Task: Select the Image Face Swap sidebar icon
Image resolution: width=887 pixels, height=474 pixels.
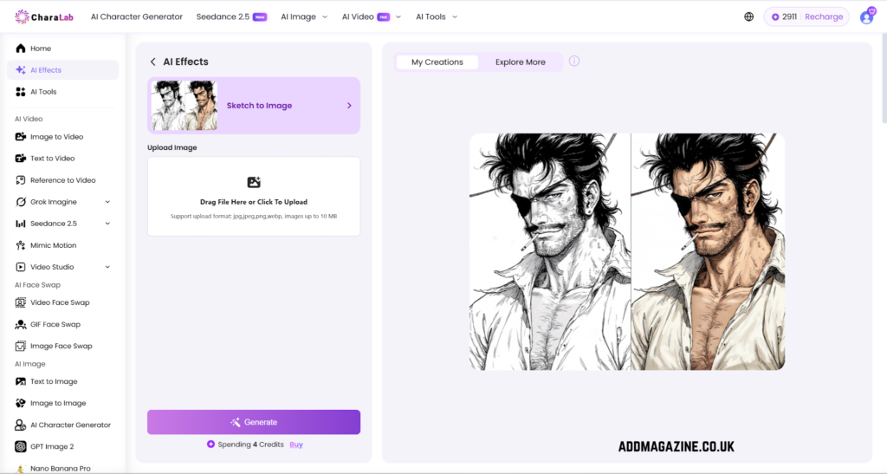Action: pos(21,346)
